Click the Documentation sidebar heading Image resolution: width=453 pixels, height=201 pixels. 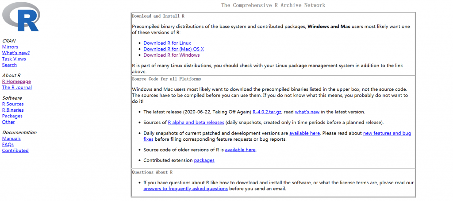tap(19, 132)
